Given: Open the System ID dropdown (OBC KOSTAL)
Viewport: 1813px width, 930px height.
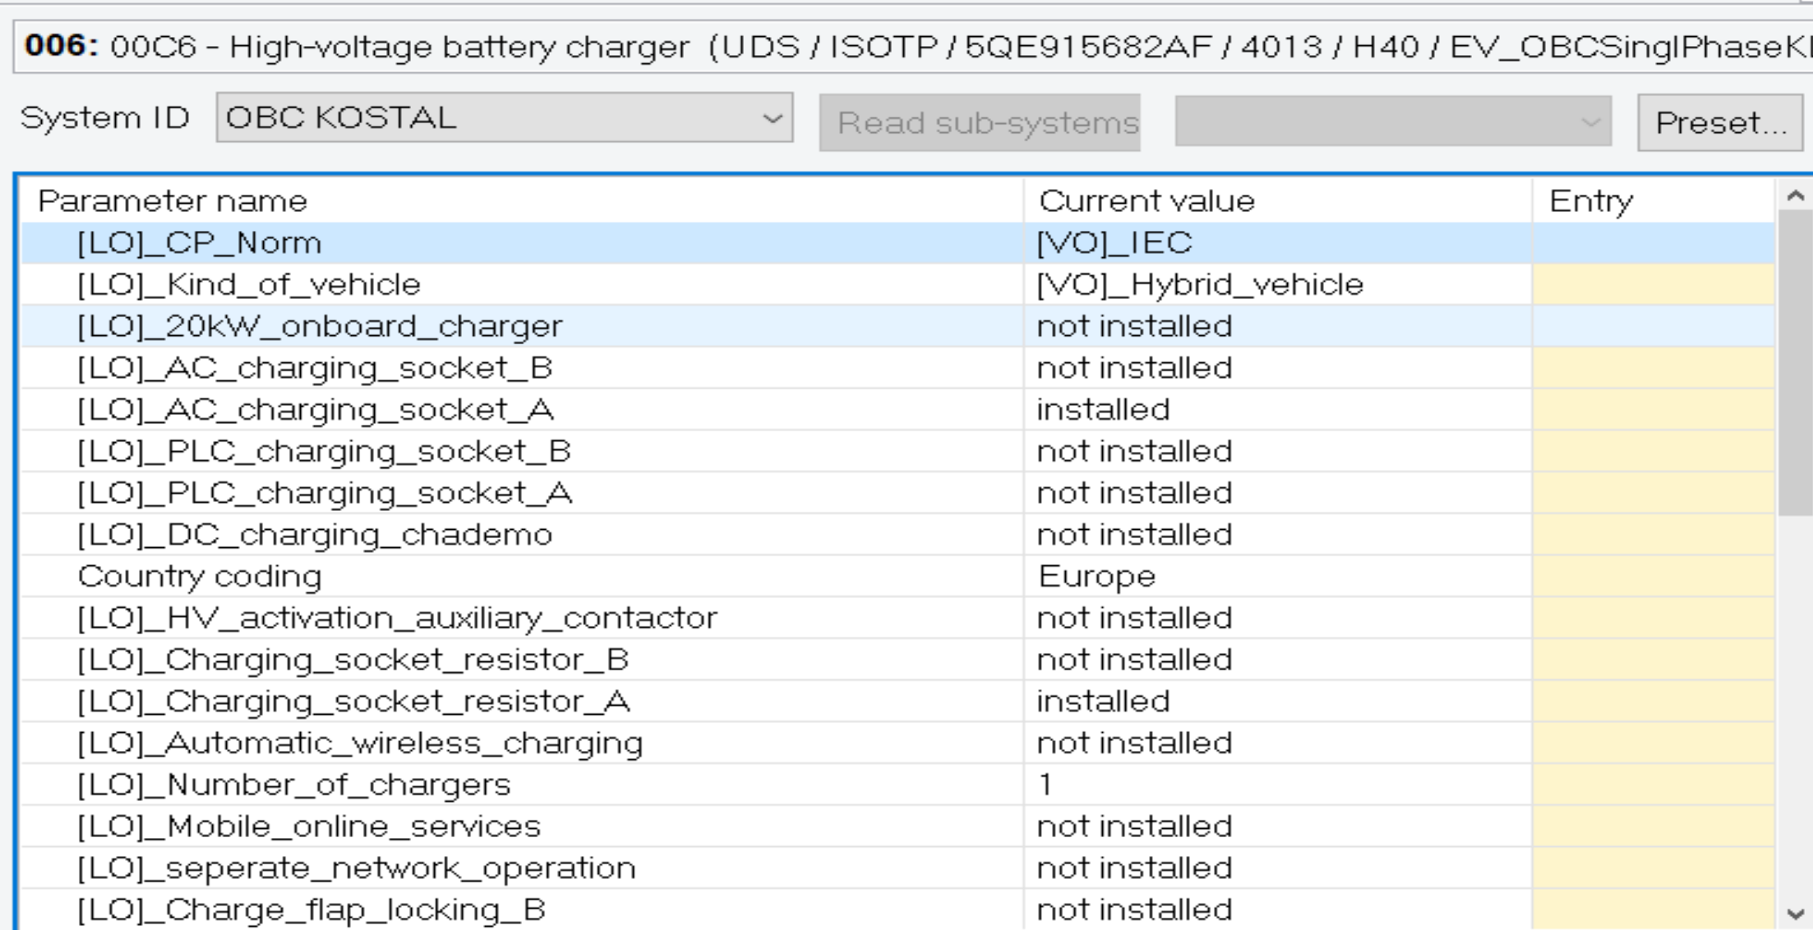Looking at the screenshot, I should [x=504, y=118].
